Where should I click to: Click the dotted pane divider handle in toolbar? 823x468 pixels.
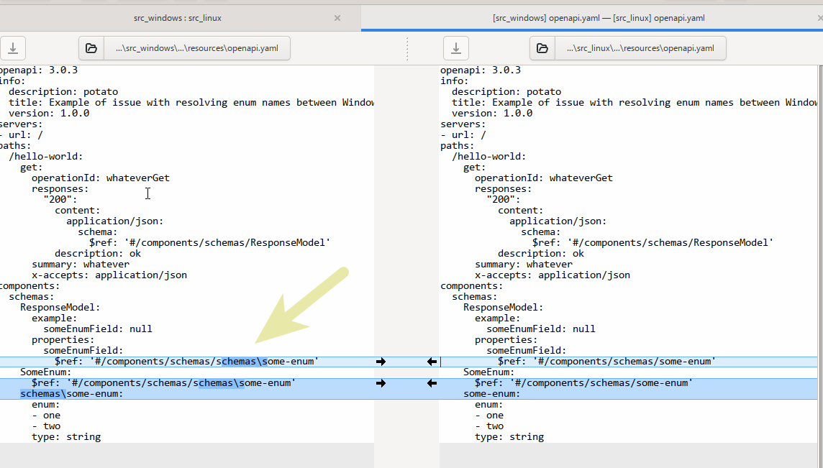pyautogui.click(x=407, y=48)
